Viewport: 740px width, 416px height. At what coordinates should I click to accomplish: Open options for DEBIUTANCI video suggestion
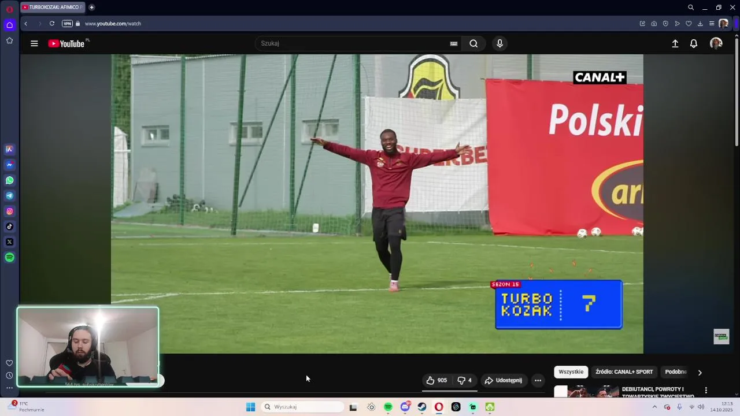[706, 391]
